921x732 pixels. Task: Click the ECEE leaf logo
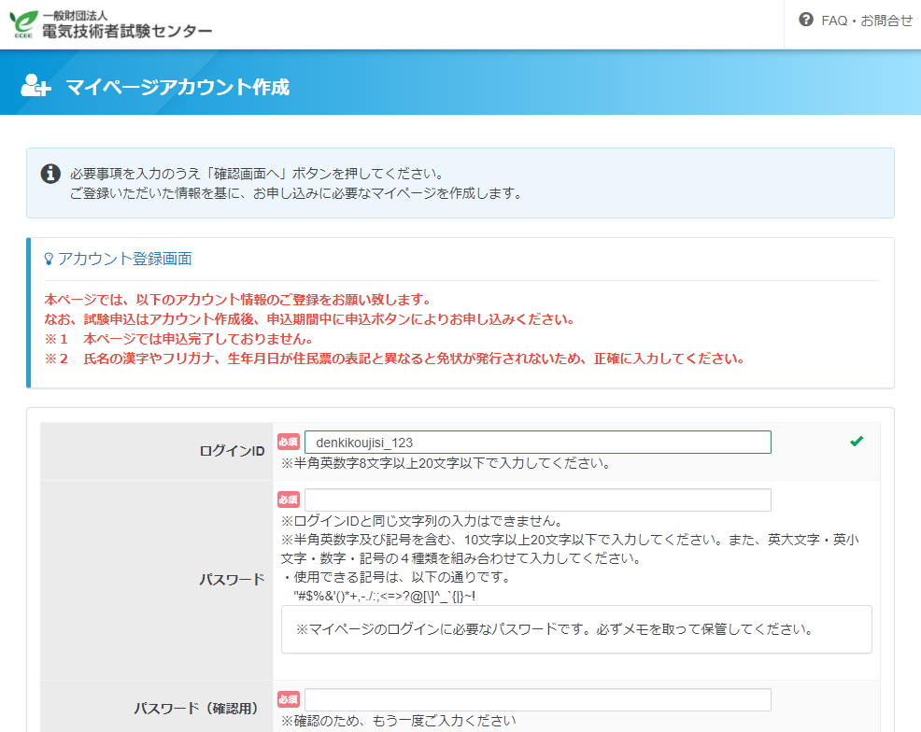(x=24, y=24)
